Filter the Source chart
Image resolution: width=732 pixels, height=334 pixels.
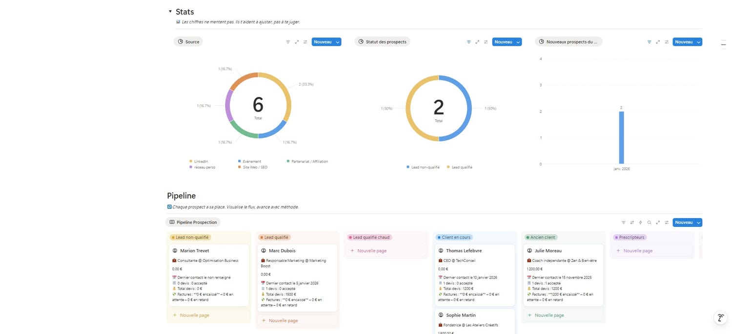pyautogui.click(x=288, y=42)
